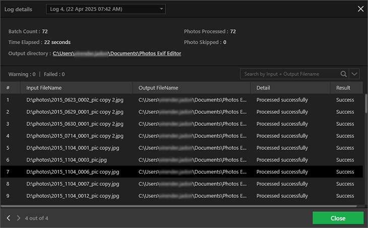Close the Log details dialog with X
Viewport: 368px width, 228px height.
pos(360,9)
